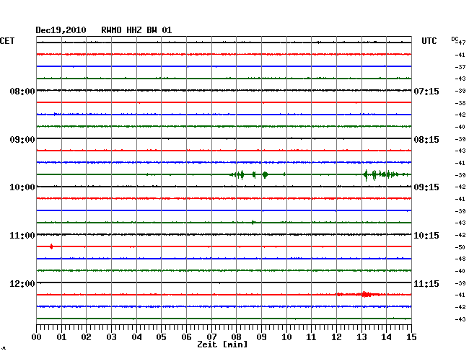Click small green spike on 10:45 trace
This screenshot has height=356, width=469.
pyautogui.click(x=253, y=222)
